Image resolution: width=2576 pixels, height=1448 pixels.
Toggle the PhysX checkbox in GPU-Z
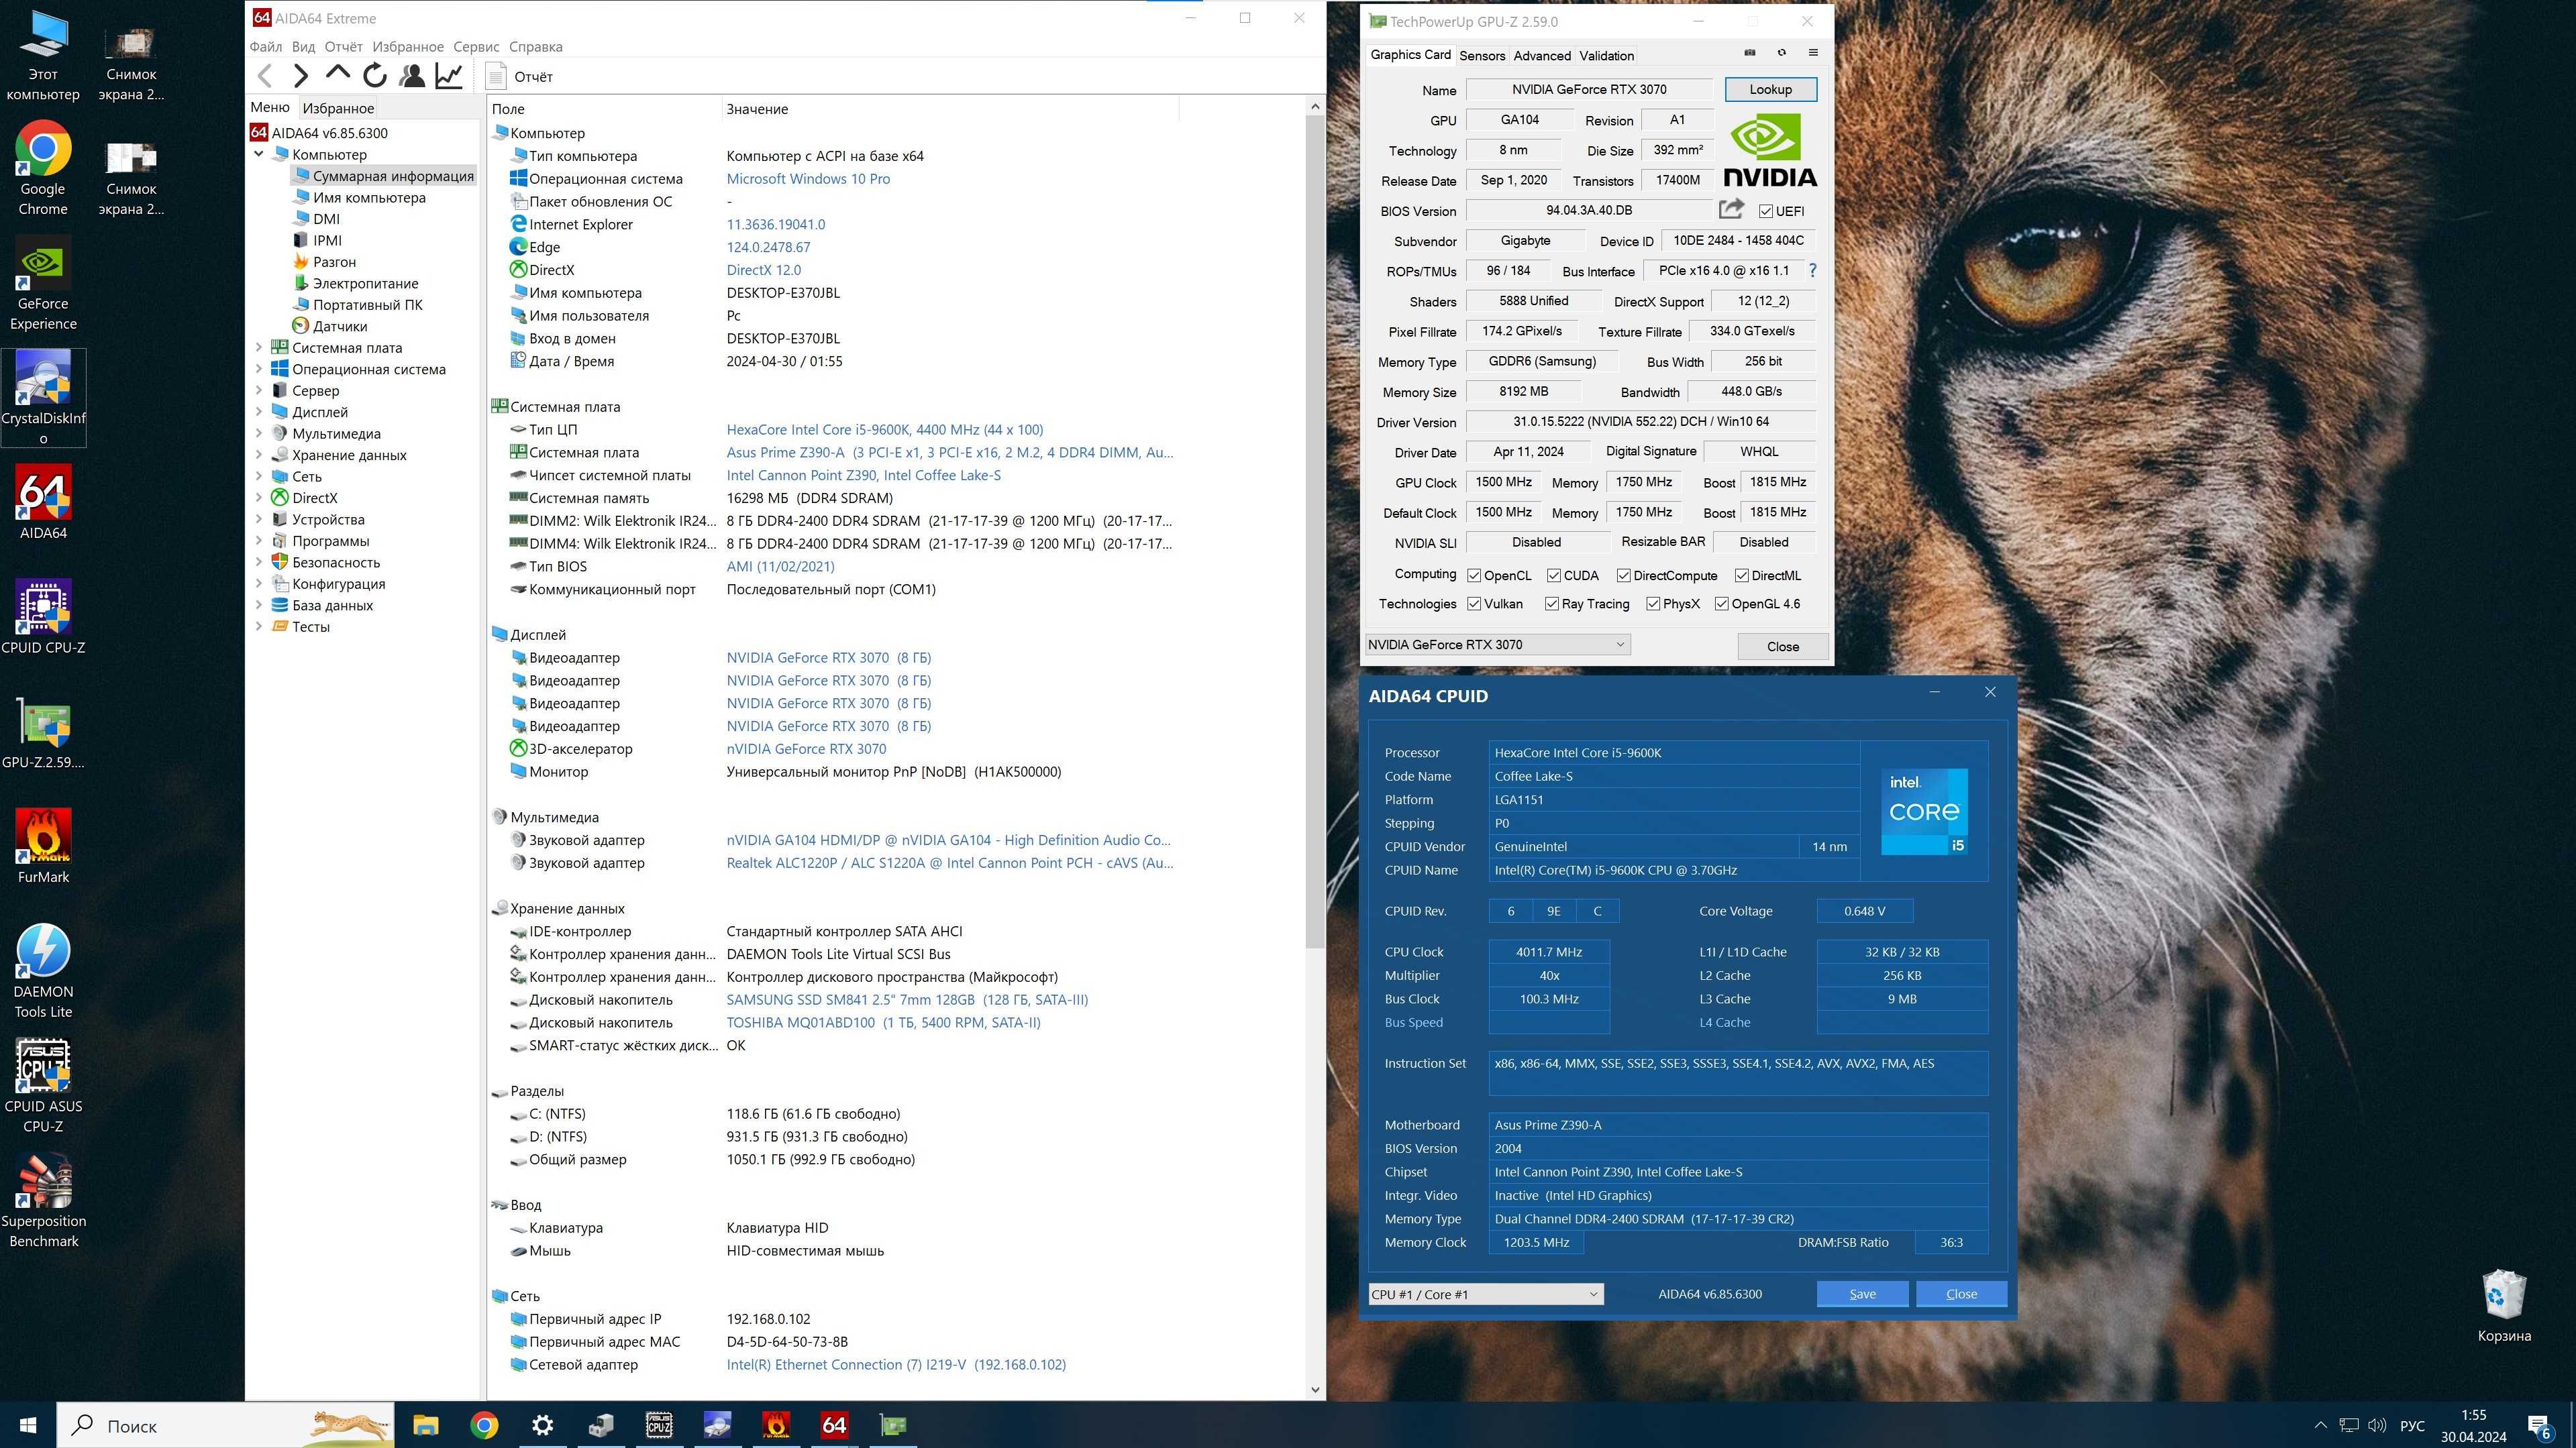[1653, 604]
